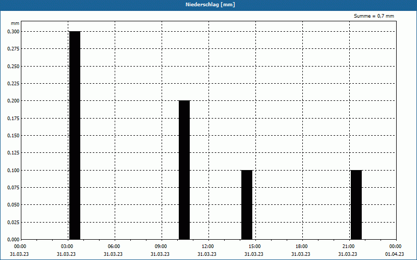
Task: Click the 0,000 y-axis value
Action: pos(14,240)
